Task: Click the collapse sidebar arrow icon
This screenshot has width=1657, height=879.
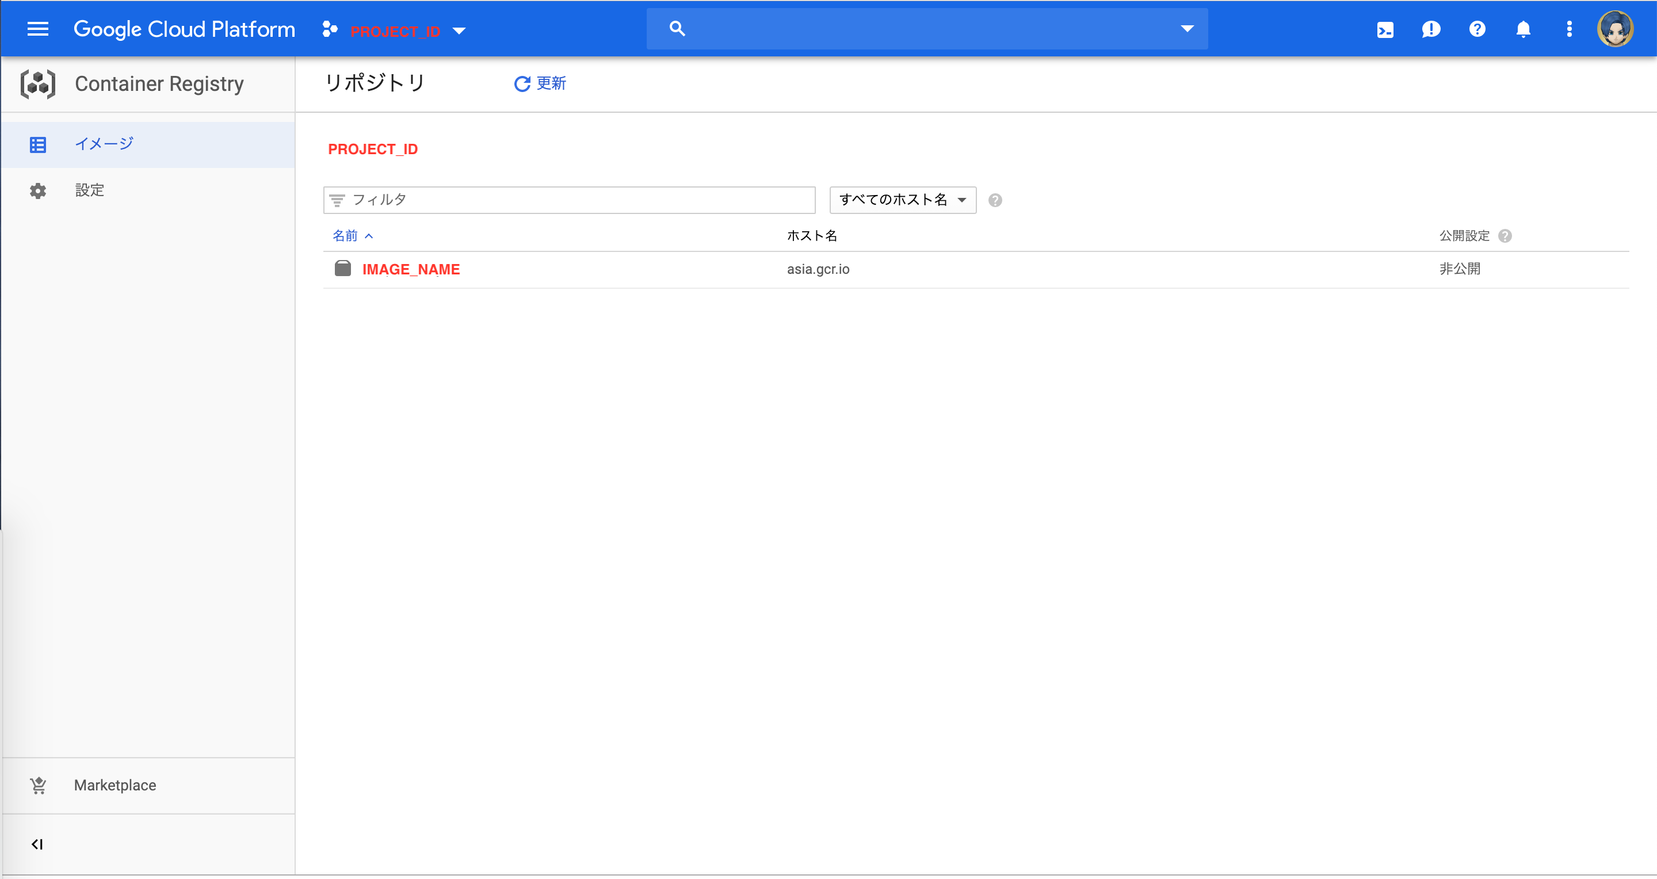Action: (37, 844)
